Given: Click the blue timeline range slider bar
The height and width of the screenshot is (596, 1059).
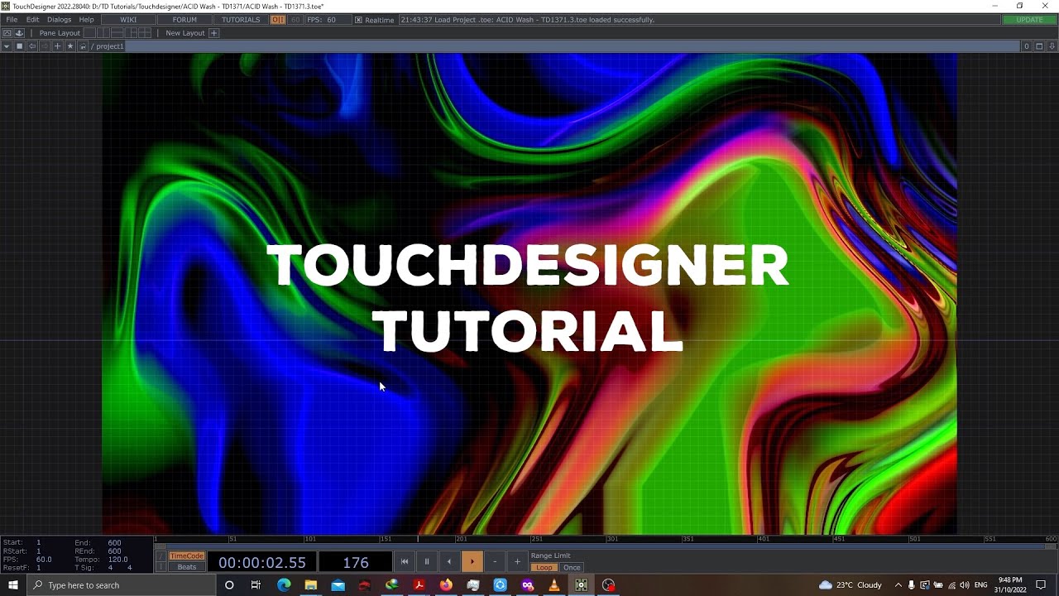Looking at the screenshot, I should [x=606, y=547].
